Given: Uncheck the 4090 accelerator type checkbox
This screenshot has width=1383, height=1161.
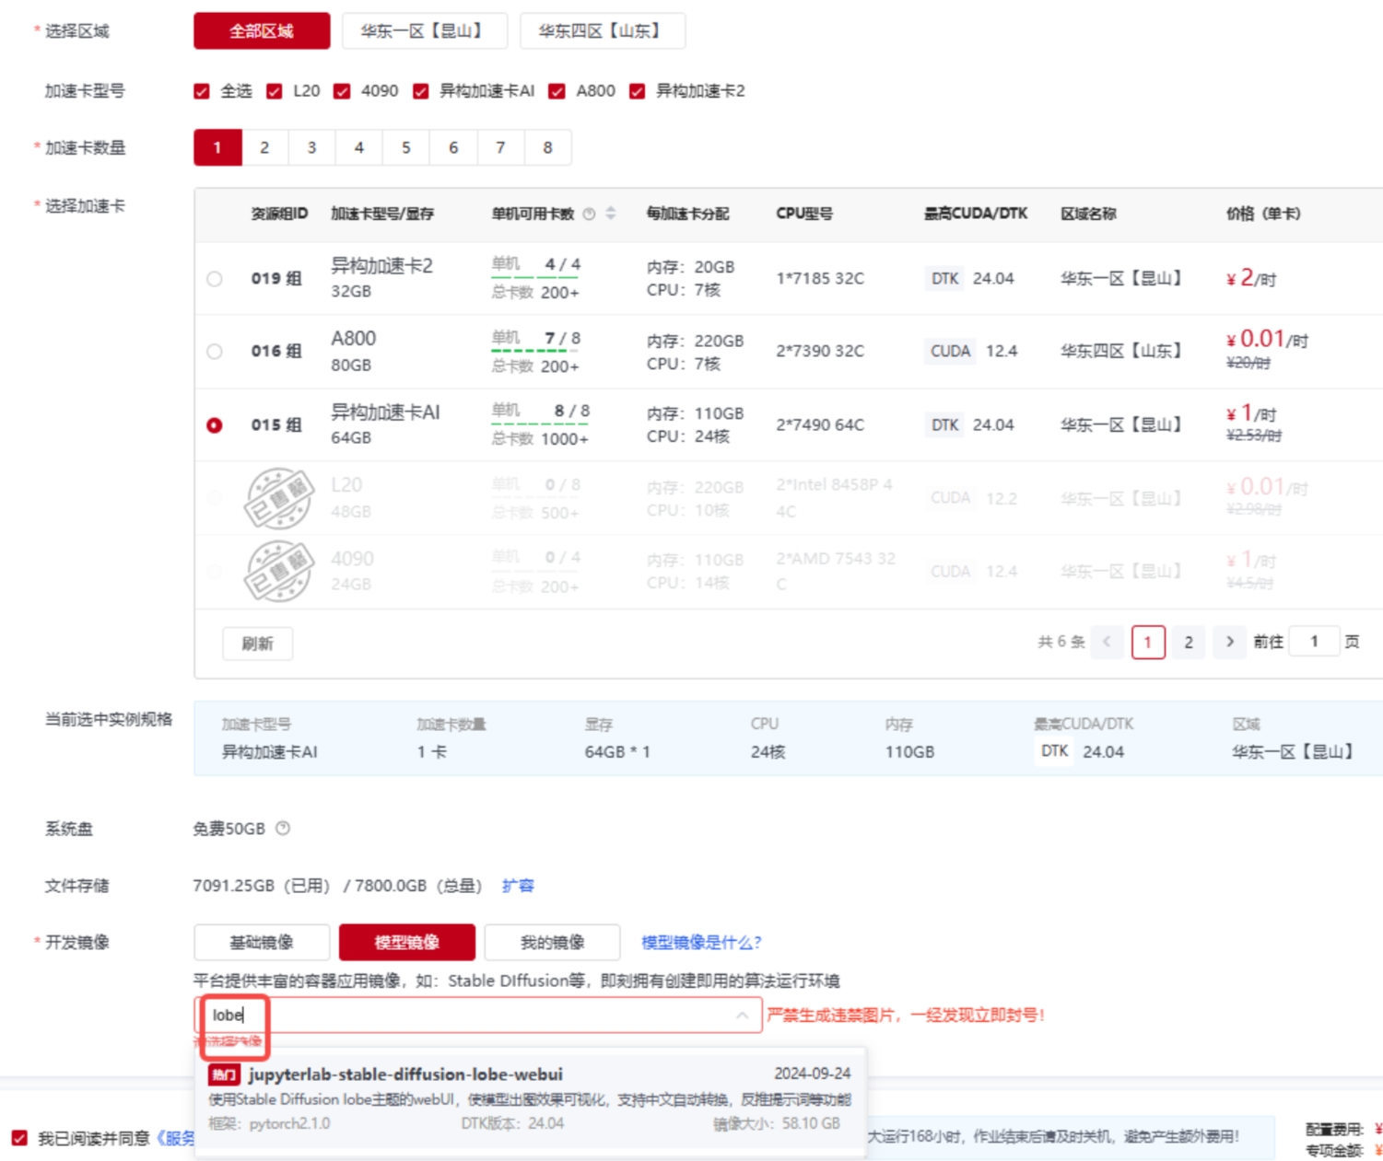Looking at the screenshot, I should 342,91.
